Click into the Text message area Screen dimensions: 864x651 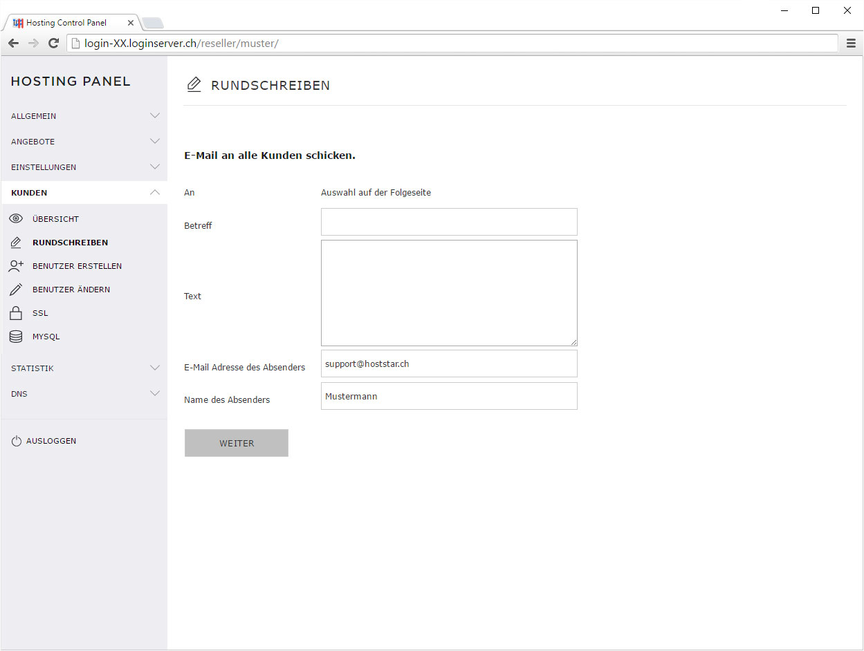[449, 293]
